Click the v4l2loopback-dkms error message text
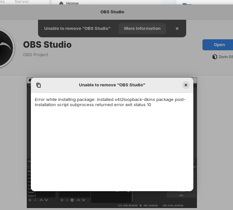Viewport: 233px width, 210px height. (x=110, y=102)
